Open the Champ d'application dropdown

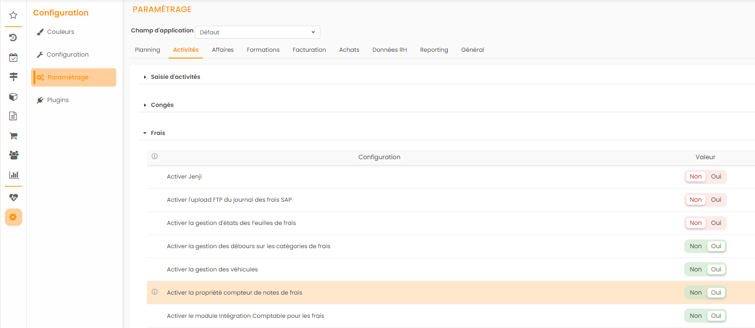point(257,32)
